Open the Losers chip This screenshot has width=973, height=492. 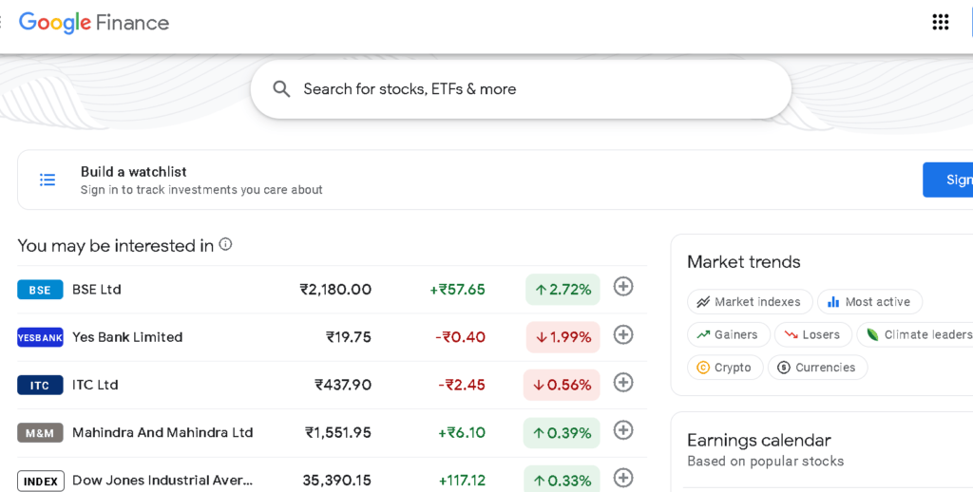tap(813, 335)
